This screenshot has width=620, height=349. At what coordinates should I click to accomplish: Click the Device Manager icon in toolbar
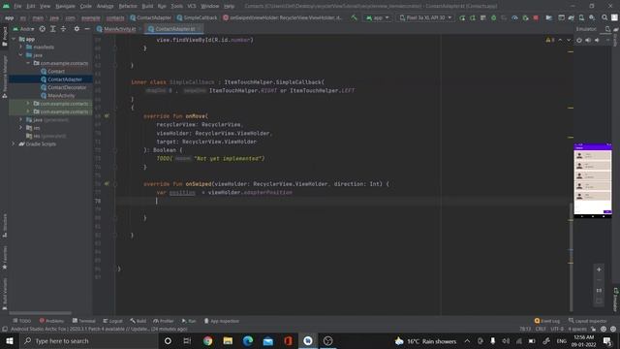pos(581,17)
